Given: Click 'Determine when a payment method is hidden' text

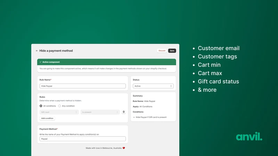Looking at the screenshot, I should click(x=60, y=101).
